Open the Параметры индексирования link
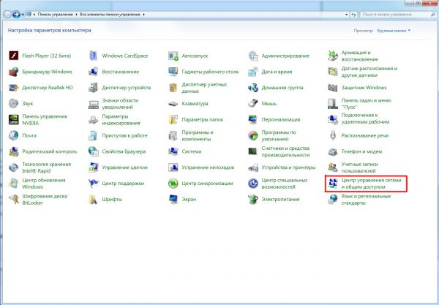The width and height of the screenshot is (439, 305). click(121, 120)
